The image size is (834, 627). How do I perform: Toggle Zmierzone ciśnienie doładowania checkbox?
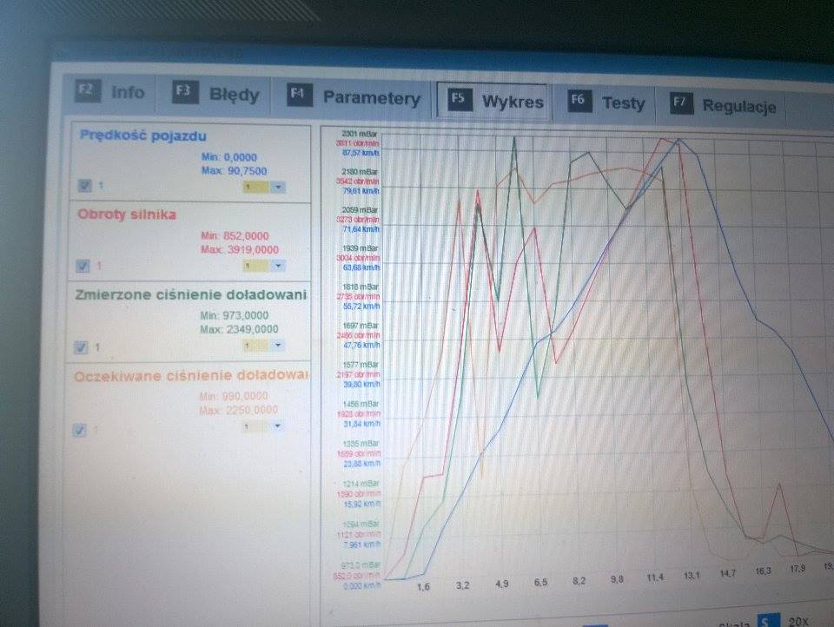(80, 347)
